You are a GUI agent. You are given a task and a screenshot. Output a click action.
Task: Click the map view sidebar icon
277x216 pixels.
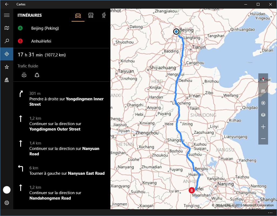pos(7,28)
